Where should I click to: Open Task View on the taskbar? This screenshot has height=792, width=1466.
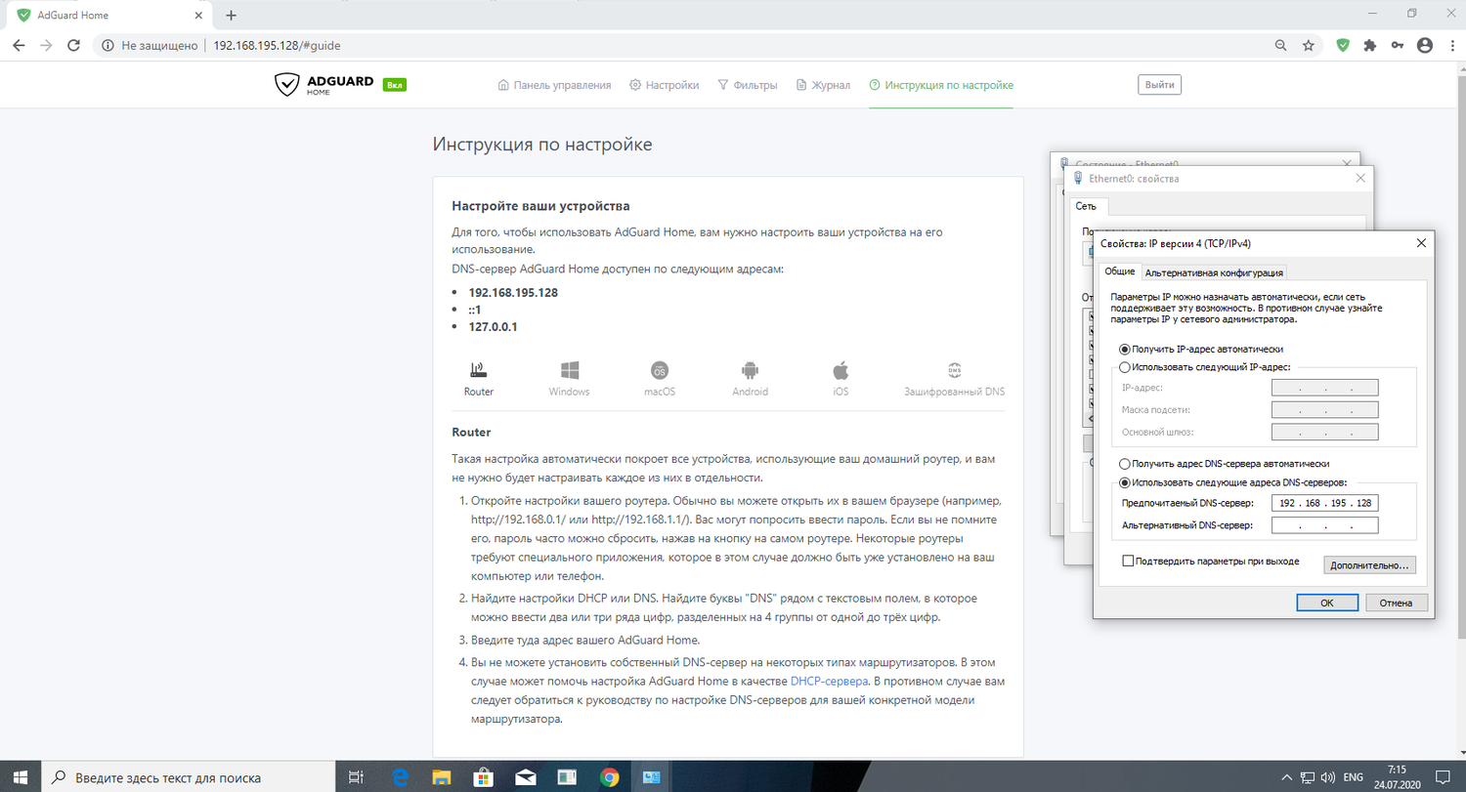pyautogui.click(x=356, y=777)
